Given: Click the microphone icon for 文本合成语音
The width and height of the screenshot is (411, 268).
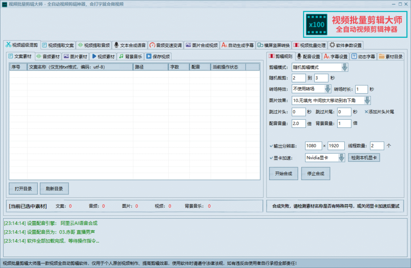Looking at the screenshot, I should coord(116,45).
